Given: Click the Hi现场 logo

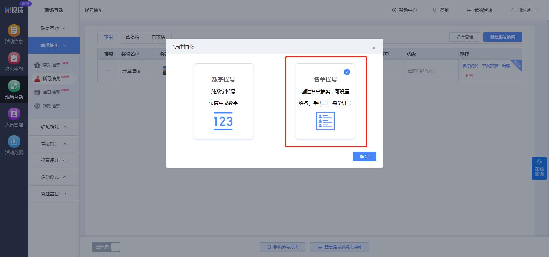Looking at the screenshot, I should [14, 10].
